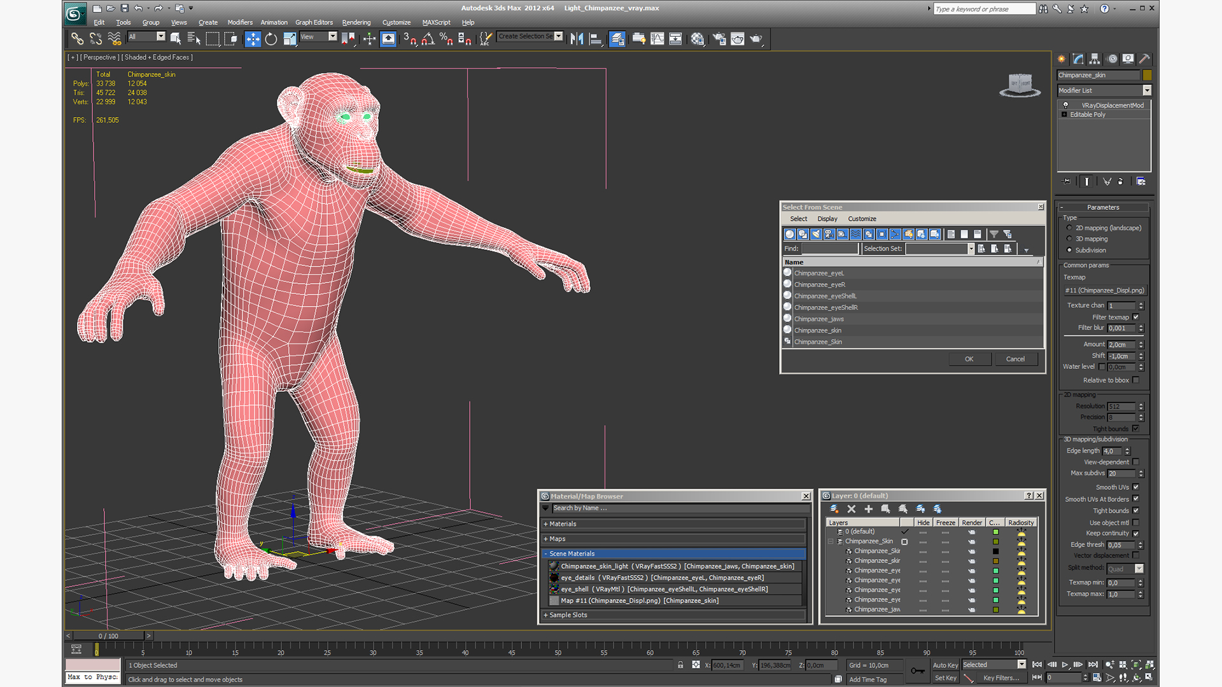The height and width of the screenshot is (687, 1222).
Task: Open Curve Editor from main toolbar
Action: point(657,39)
